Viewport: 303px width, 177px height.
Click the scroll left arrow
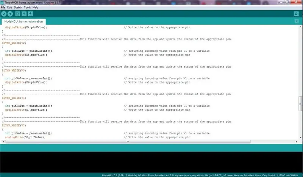pos(3,142)
